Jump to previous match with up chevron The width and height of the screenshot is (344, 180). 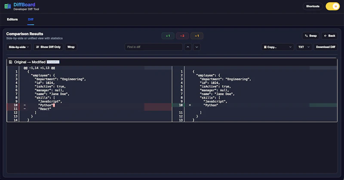188,47
